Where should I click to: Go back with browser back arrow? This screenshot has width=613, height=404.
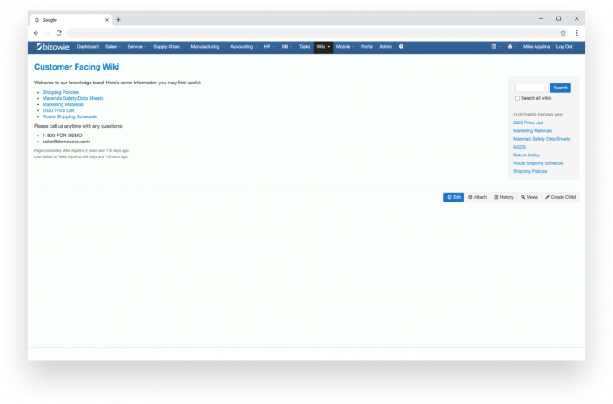pos(36,33)
